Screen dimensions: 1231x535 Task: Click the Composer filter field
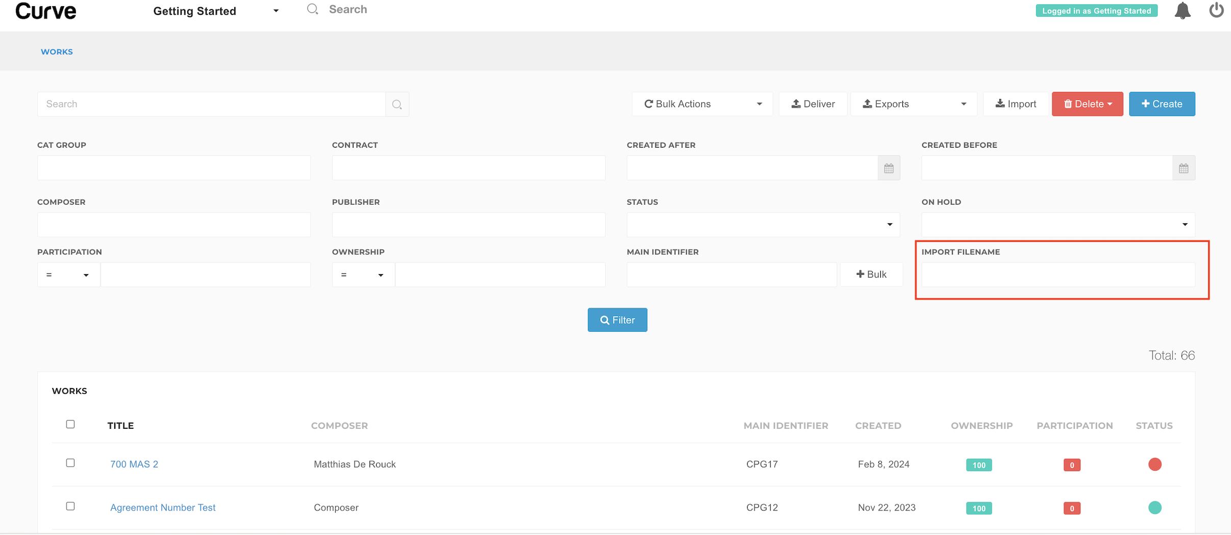[174, 225]
